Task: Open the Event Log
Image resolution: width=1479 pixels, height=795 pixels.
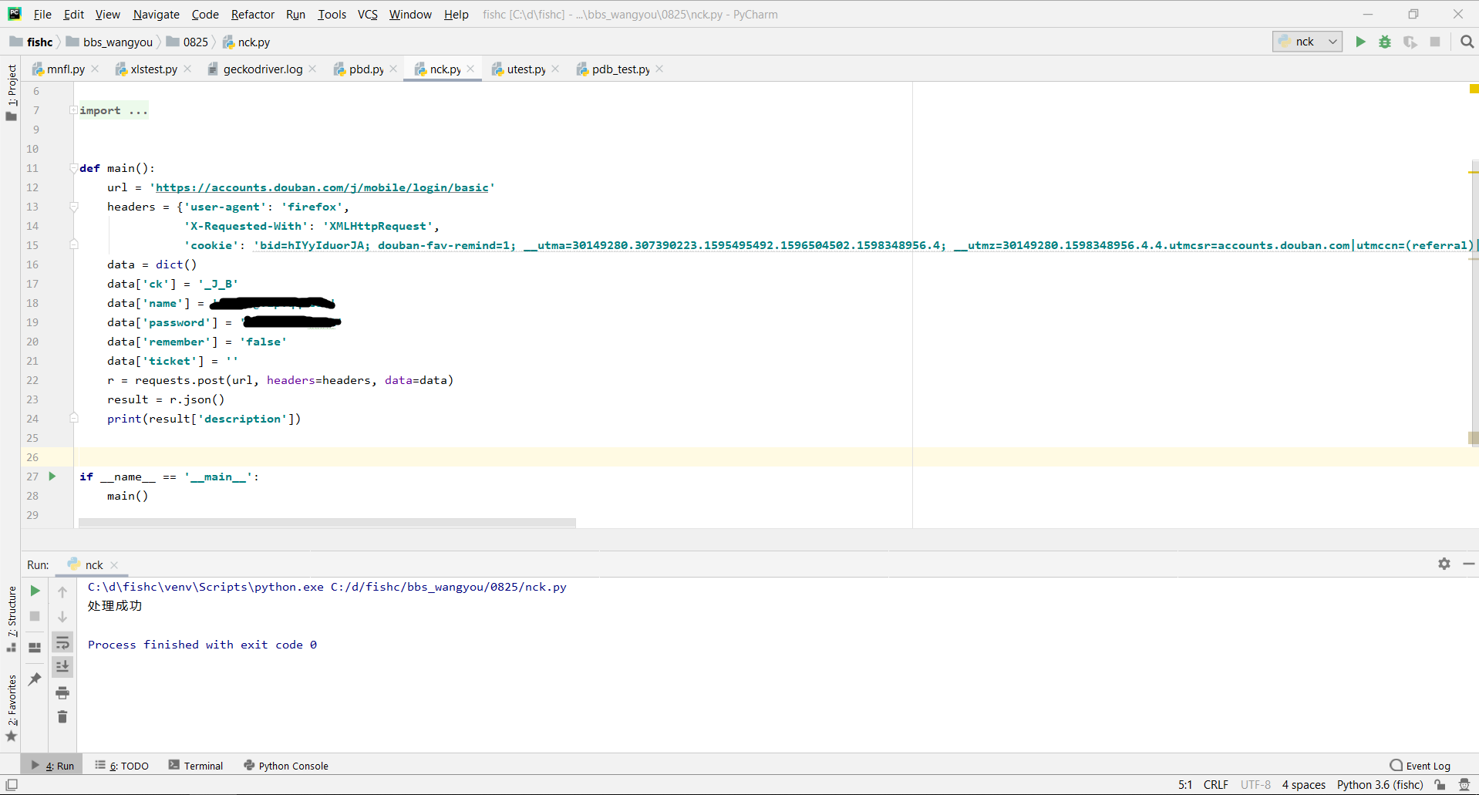Action: [x=1420, y=766]
